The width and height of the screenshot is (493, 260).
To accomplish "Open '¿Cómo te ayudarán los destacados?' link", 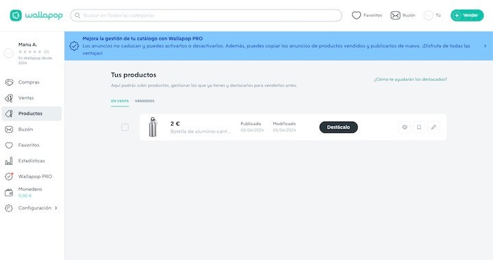I will pos(410,79).
